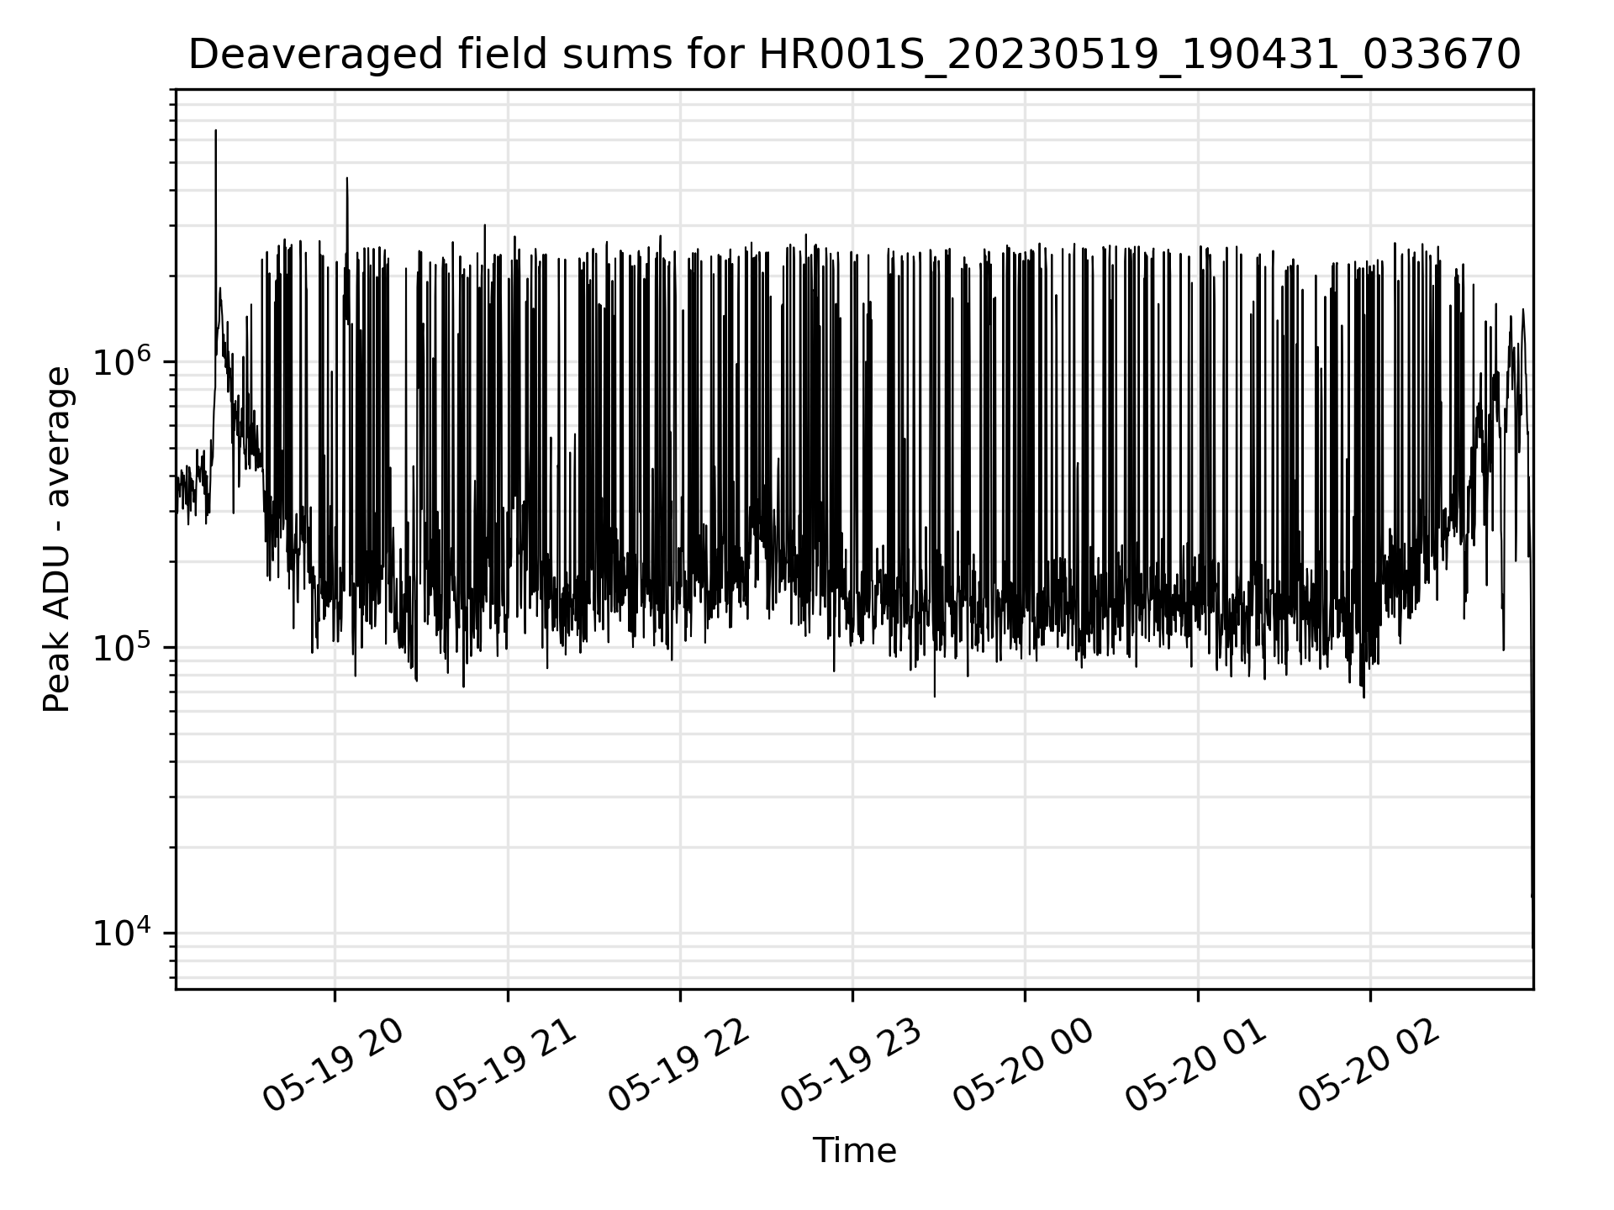
Task: Click the x-axis label 'Time'
Action: pos(854,1150)
